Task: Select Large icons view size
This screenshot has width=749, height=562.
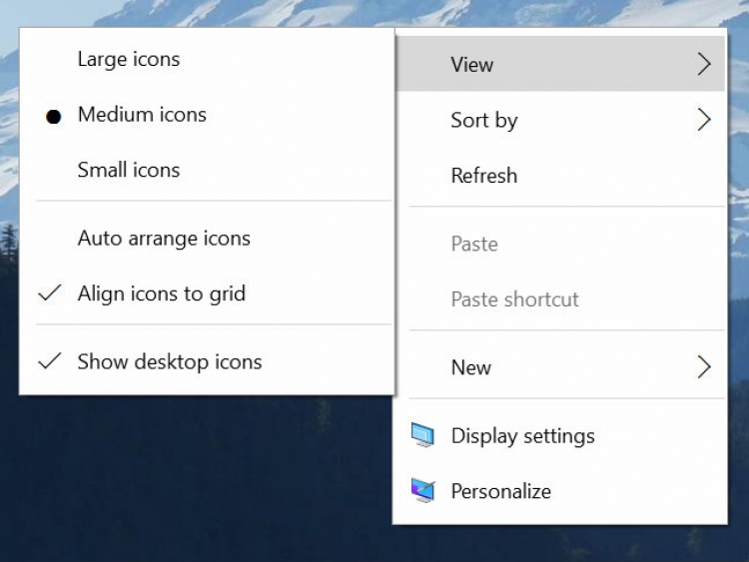Action: (x=129, y=59)
